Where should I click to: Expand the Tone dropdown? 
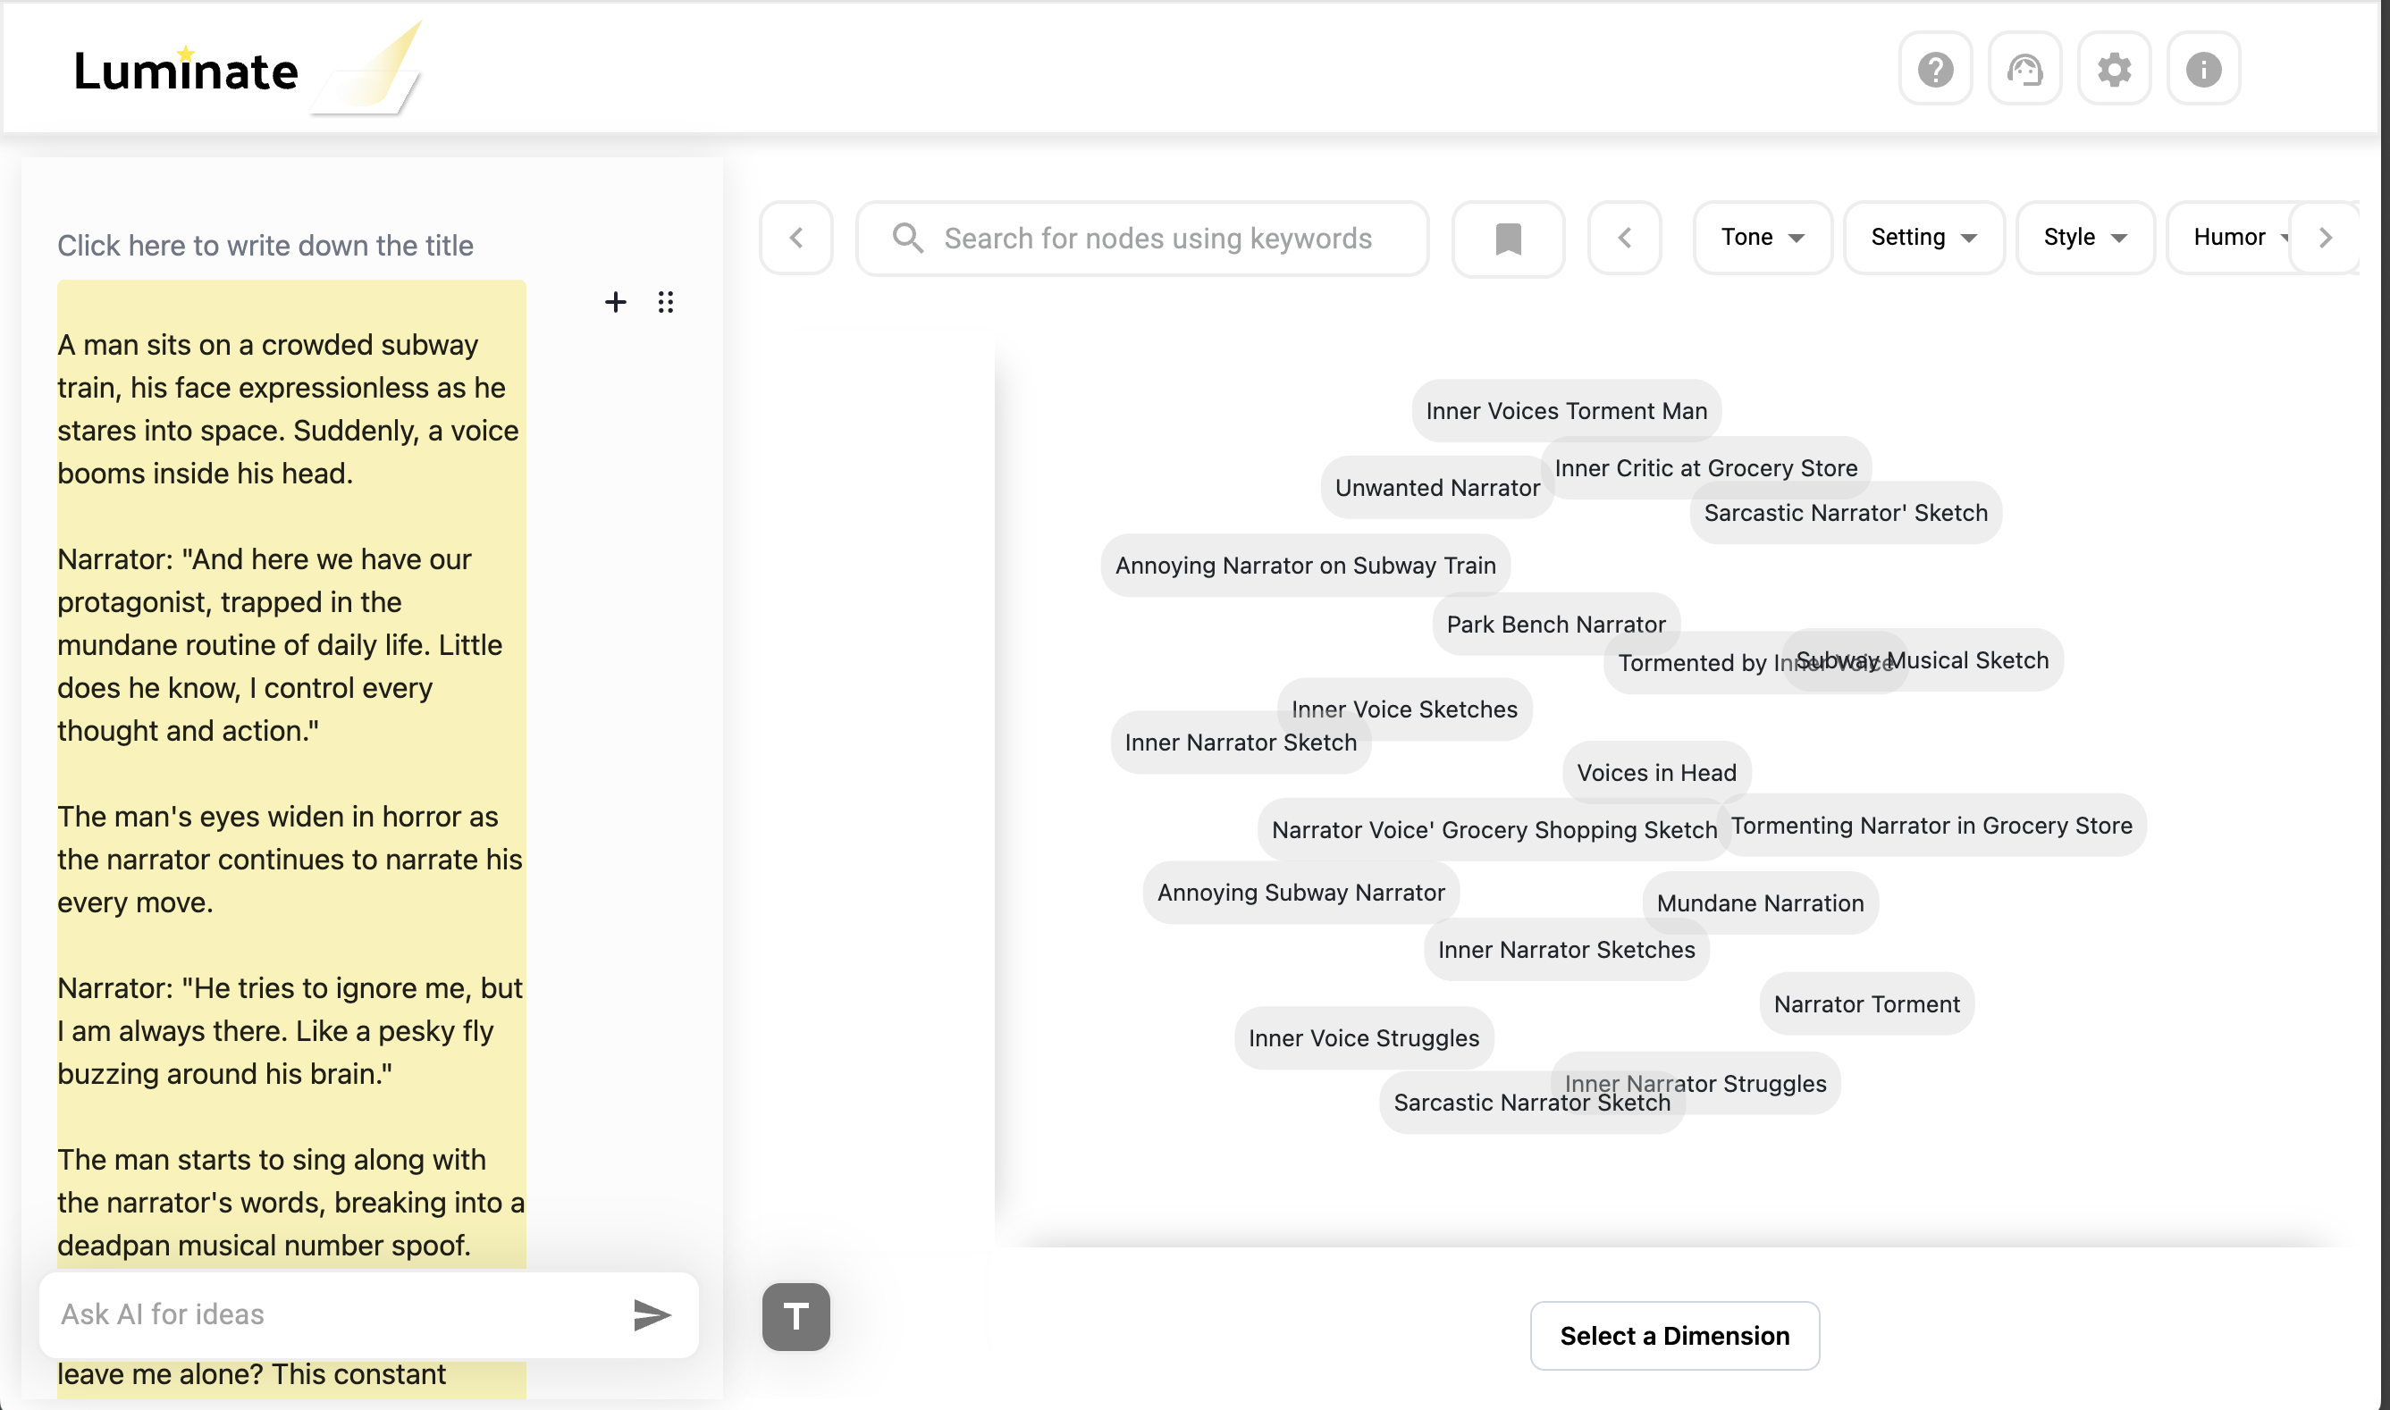point(1761,238)
